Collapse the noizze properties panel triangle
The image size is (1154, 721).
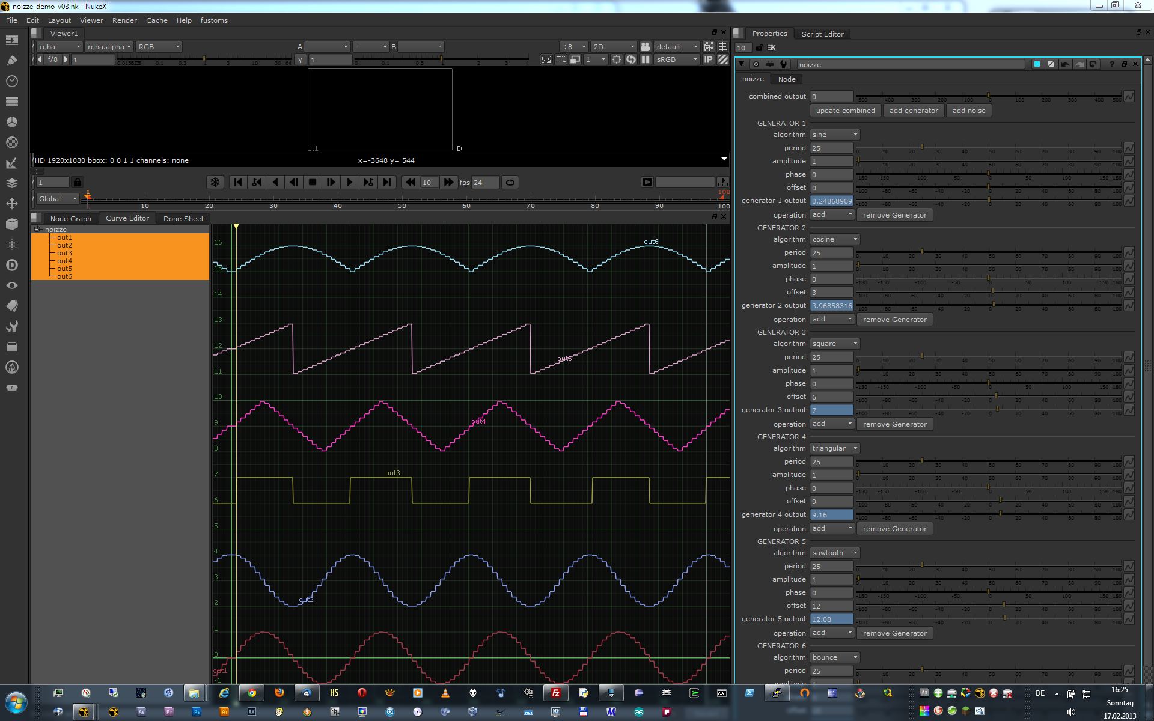tap(741, 64)
